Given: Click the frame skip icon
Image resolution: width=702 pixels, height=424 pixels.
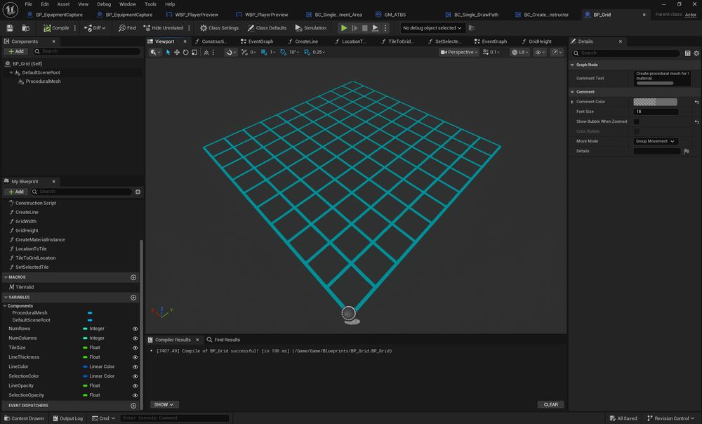Looking at the screenshot, I should coord(355,28).
